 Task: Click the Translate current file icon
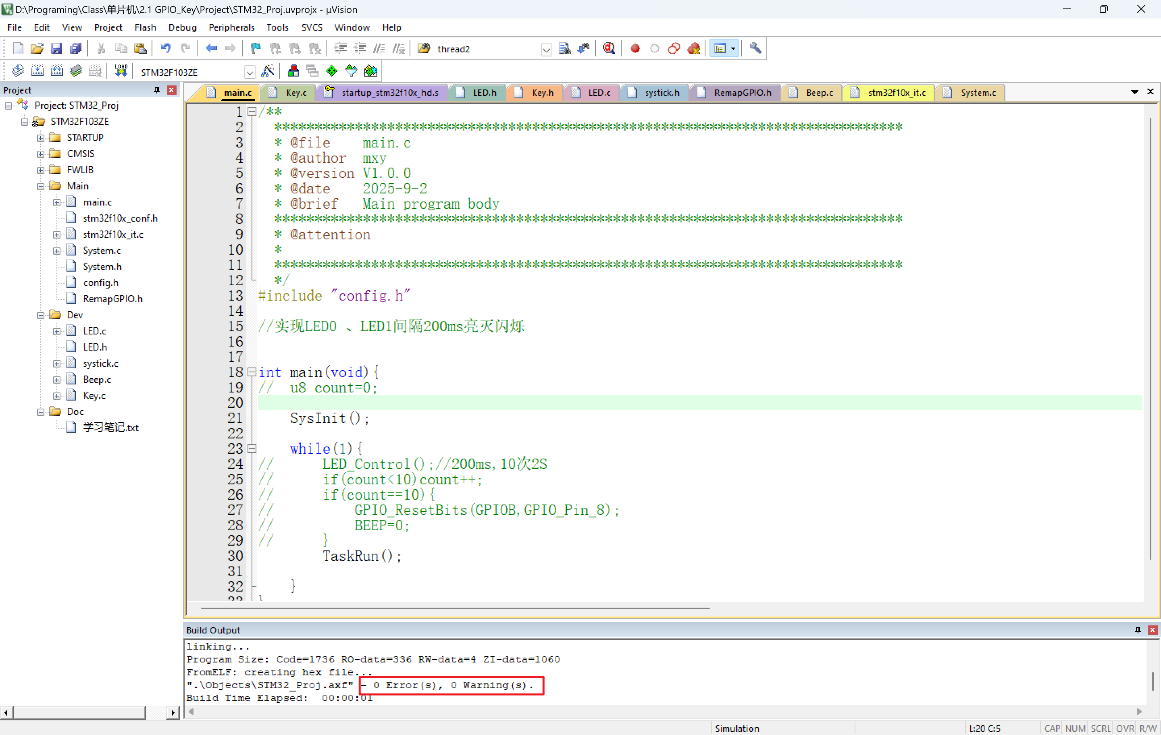pos(18,71)
